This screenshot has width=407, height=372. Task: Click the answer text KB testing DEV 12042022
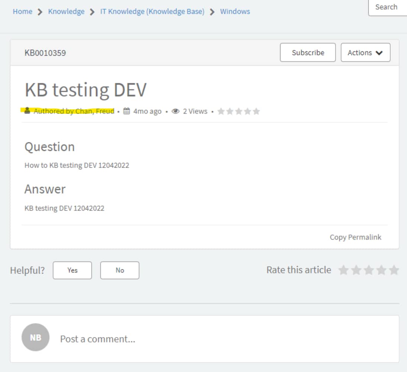click(x=64, y=208)
